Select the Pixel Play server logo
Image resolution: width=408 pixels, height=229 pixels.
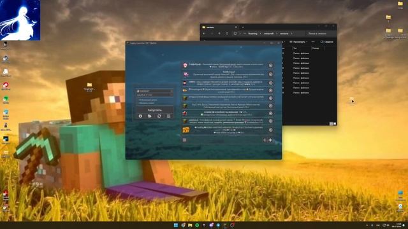(x=186, y=130)
